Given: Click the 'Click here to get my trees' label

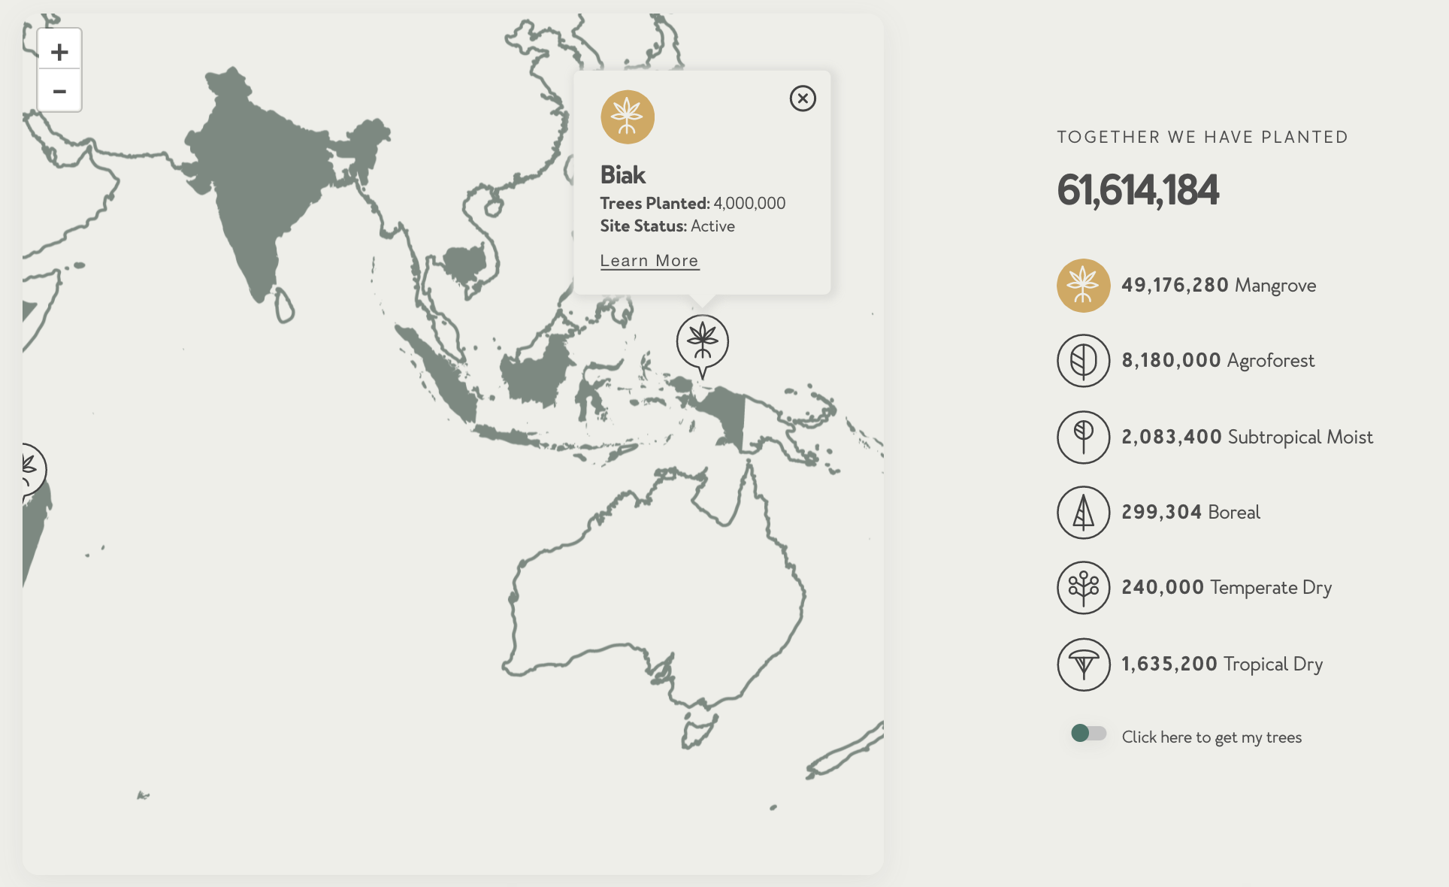Looking at the screenshot, I should point(1212,737).
